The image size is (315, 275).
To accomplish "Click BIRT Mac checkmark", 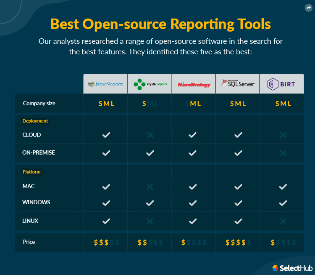I will click(x=283, y=187).
